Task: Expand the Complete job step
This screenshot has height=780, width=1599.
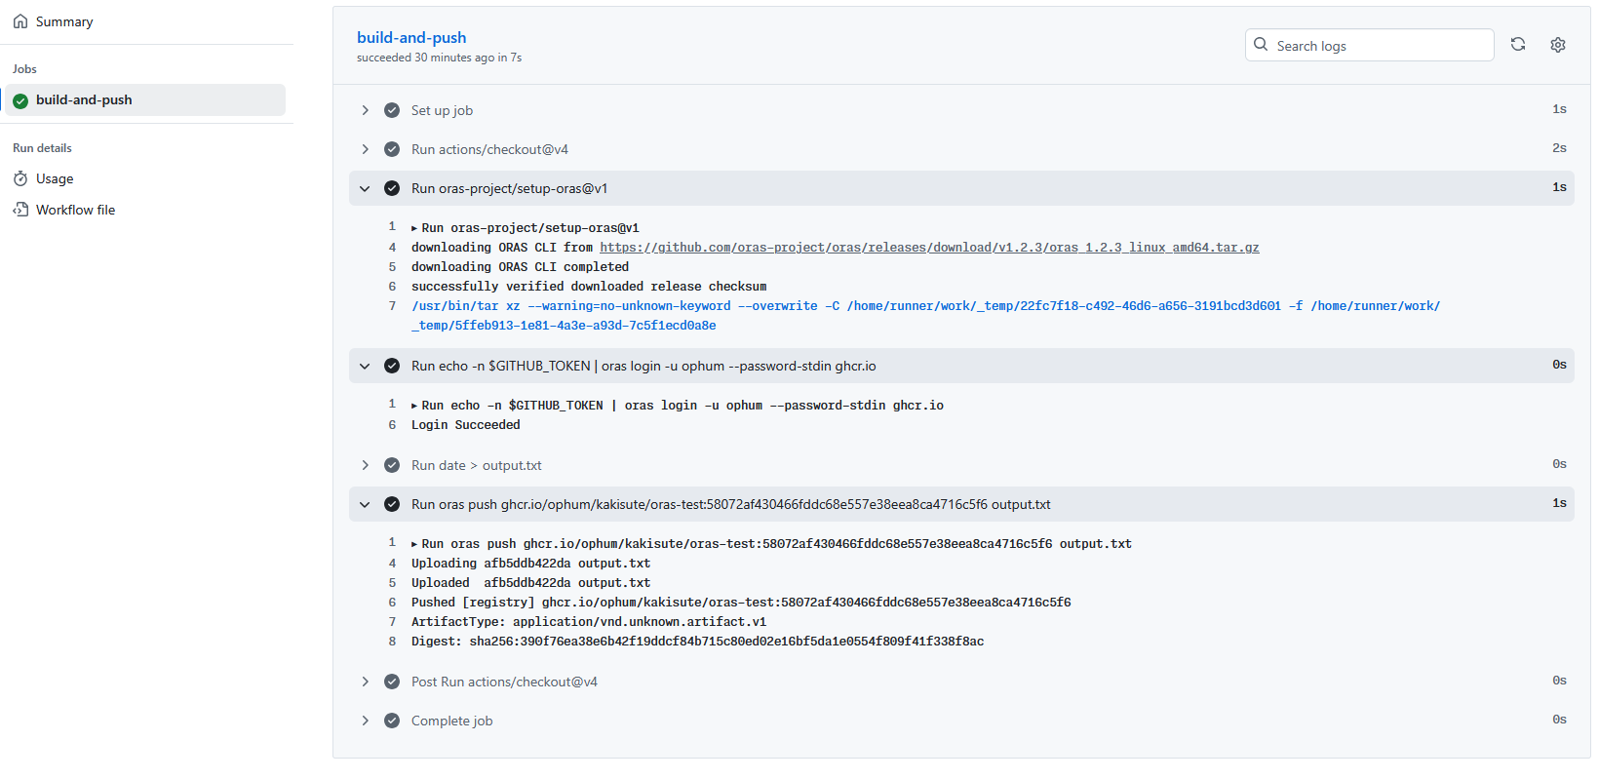Action: point(366,721)
